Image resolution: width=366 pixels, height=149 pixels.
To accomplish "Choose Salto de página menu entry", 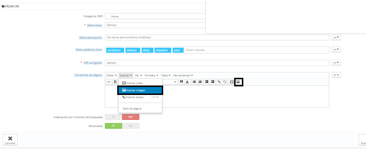I will 132,109.
